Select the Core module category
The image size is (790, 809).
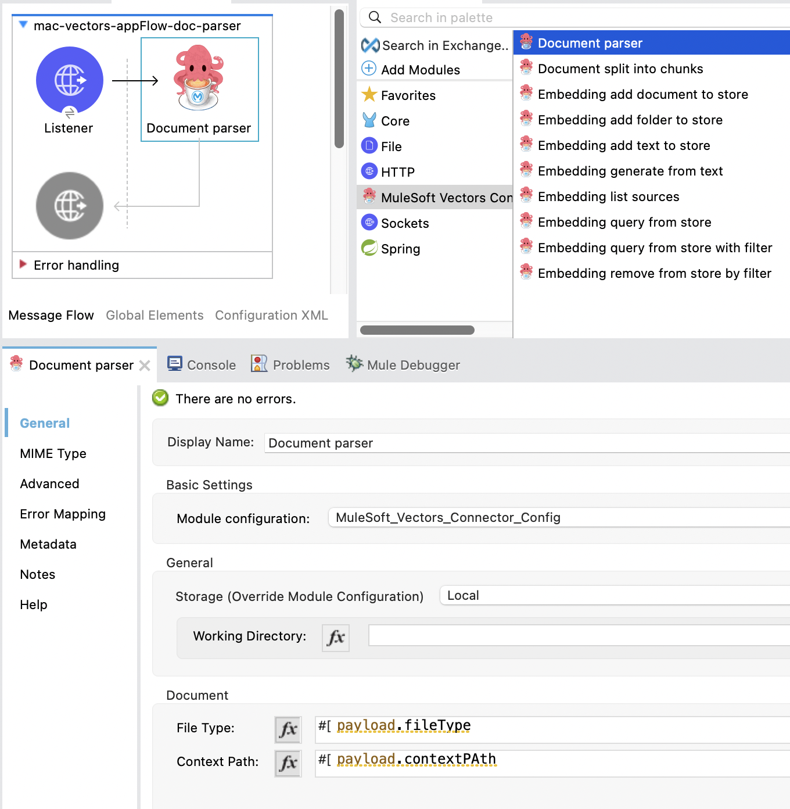click(x=386, y=121)
